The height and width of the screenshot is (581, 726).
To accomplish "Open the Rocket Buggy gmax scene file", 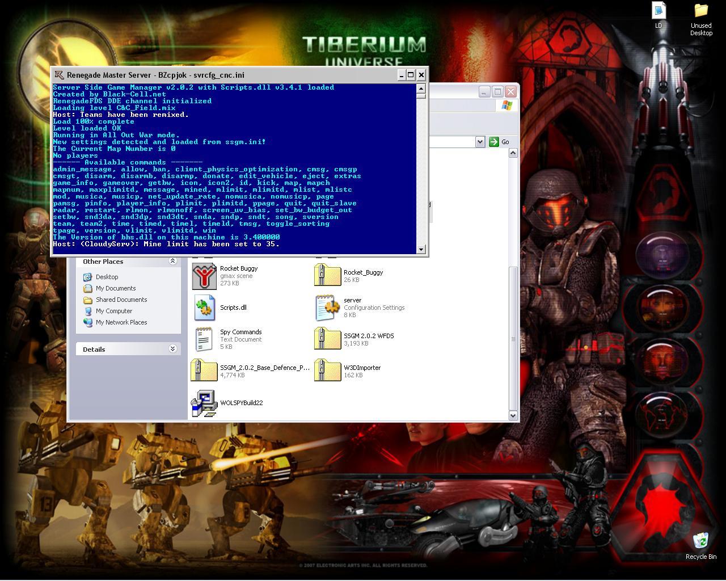I will pyautogui.click(x=204, y=276).
